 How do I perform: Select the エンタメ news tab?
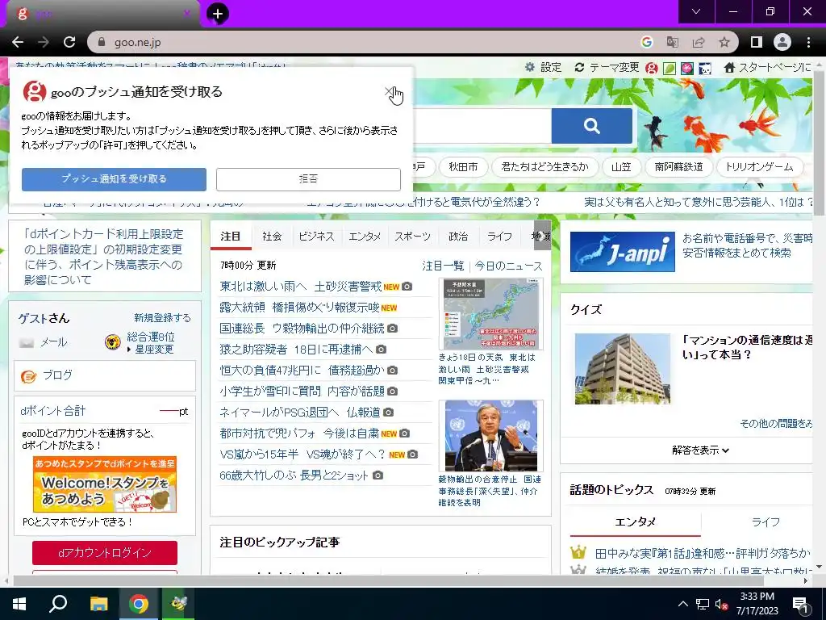coord(365,237)
